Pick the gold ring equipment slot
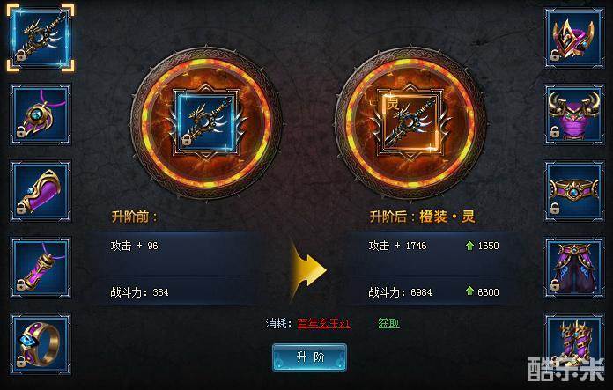The height and width of the screenshot is (390, 613). (x=41, y=345)
